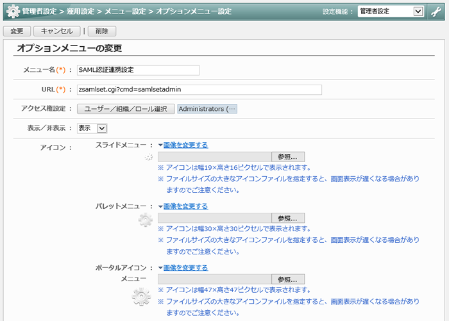Click the large portal icon gear preview

point(141,297)
